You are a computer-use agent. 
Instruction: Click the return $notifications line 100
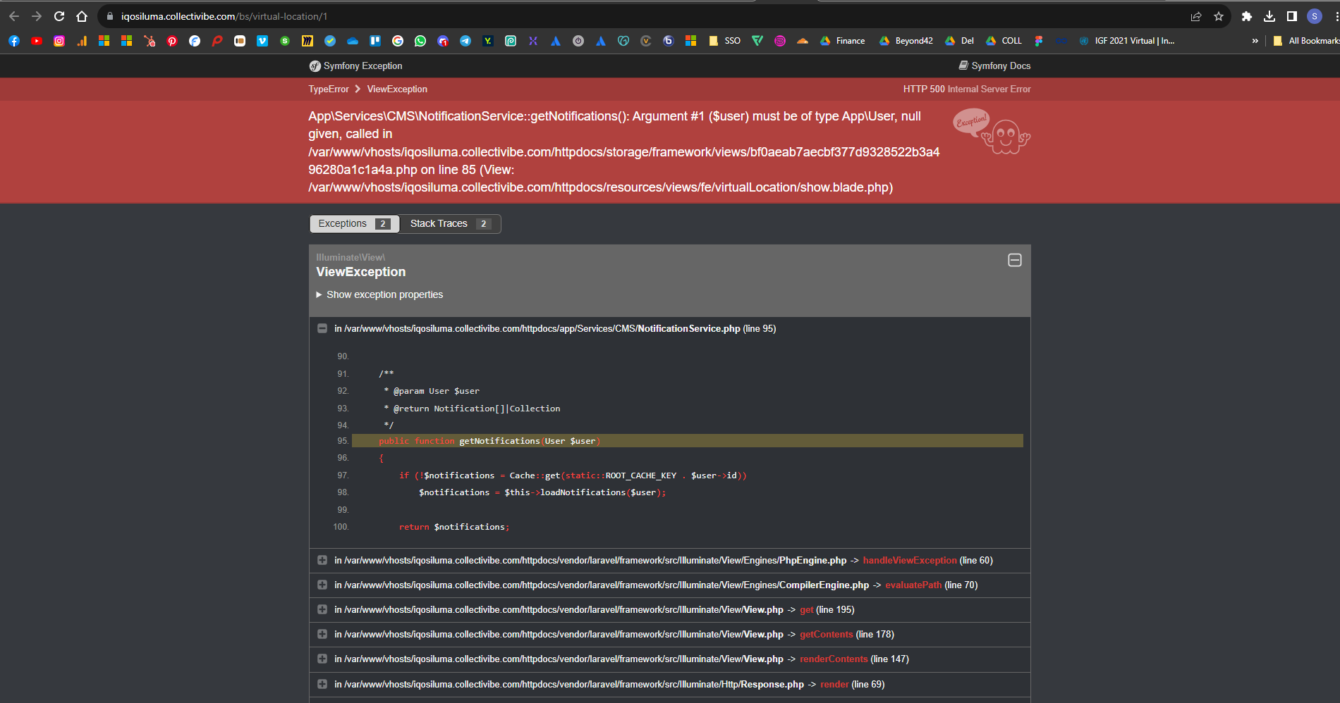coord(454,527)
